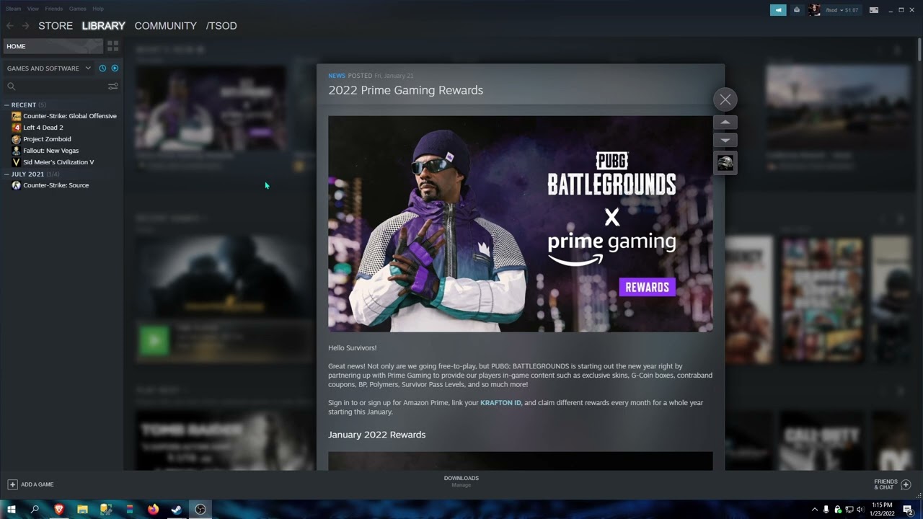Navigate back with the left arrow

(x=10, y=26)
